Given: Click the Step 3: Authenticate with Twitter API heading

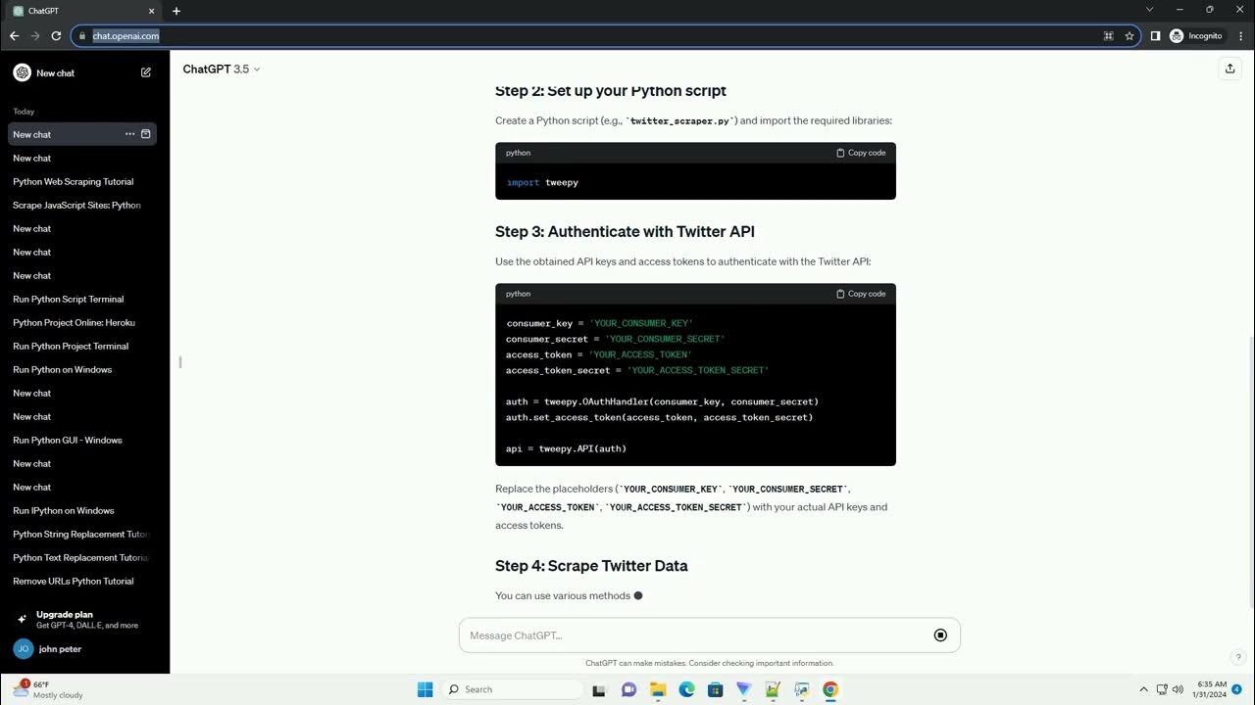Looking at the screenshot, I should pyautogui.click(x=625, y=232).
